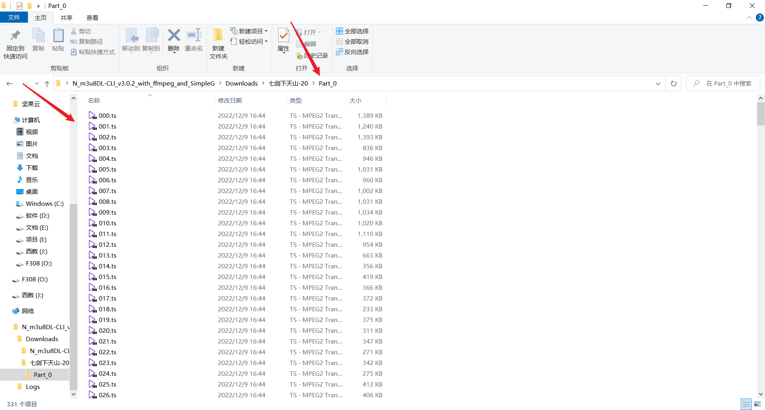Open the recent locations dropdown arrow

(x=37, y=83)
